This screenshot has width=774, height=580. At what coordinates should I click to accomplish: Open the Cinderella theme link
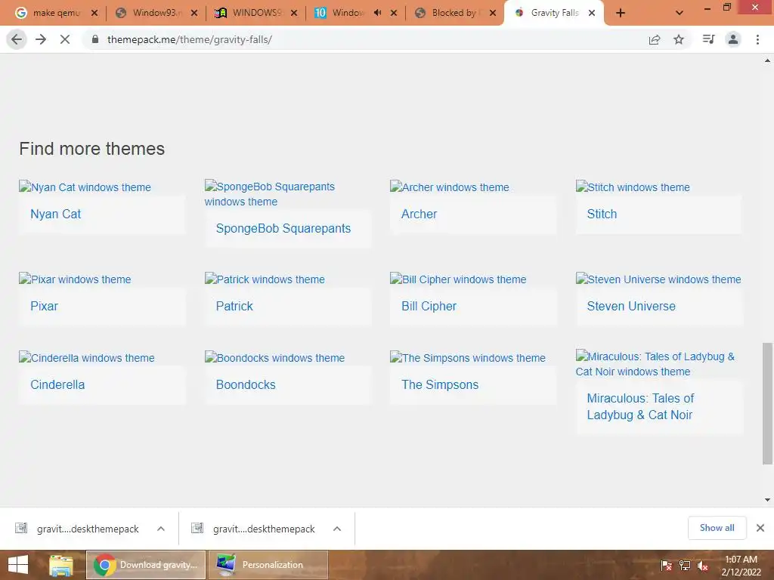point(57,384)
